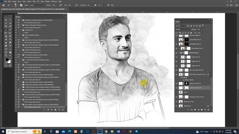Add a layer mask in Layers panel

[195, 110]
